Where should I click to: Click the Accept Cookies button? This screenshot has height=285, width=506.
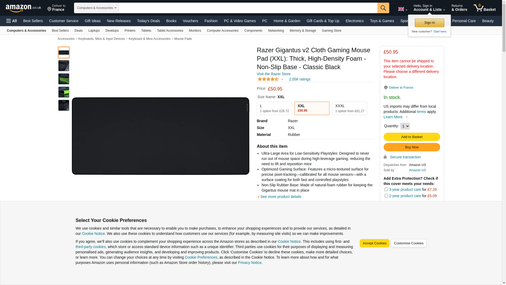374,243
